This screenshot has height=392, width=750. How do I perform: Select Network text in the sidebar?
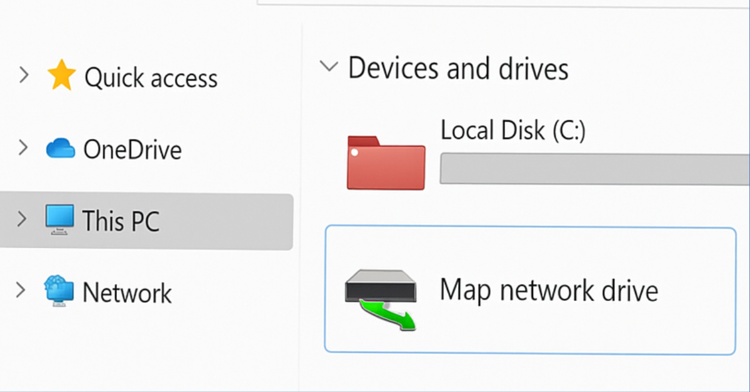tap(127, 293)
